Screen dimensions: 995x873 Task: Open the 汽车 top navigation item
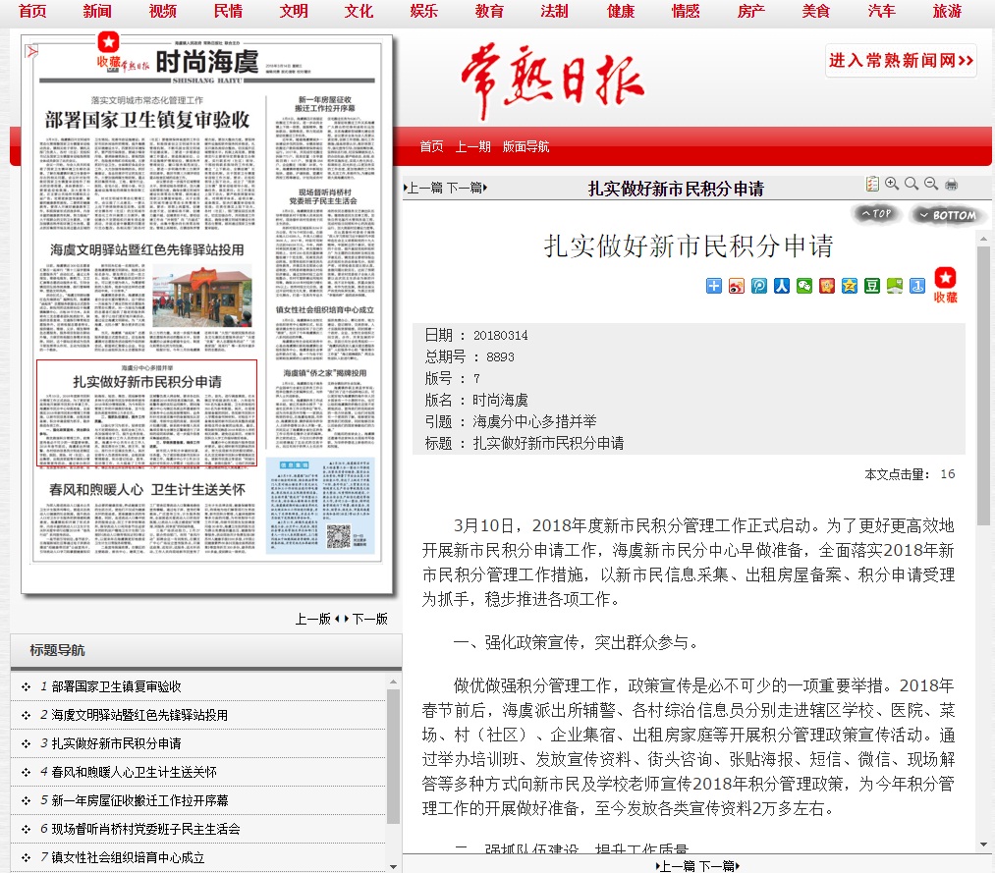pyautogui.click(x=882, y=11)
